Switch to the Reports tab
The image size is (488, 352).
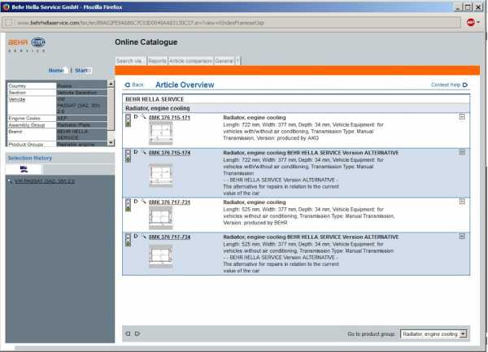[158, 60]
